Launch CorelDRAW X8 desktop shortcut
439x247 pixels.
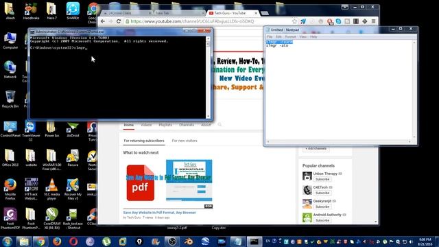52,219
